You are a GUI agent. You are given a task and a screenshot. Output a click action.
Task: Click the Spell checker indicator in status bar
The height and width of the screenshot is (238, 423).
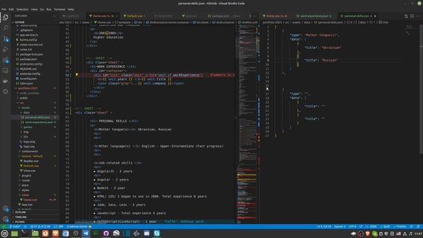point(385,226)
